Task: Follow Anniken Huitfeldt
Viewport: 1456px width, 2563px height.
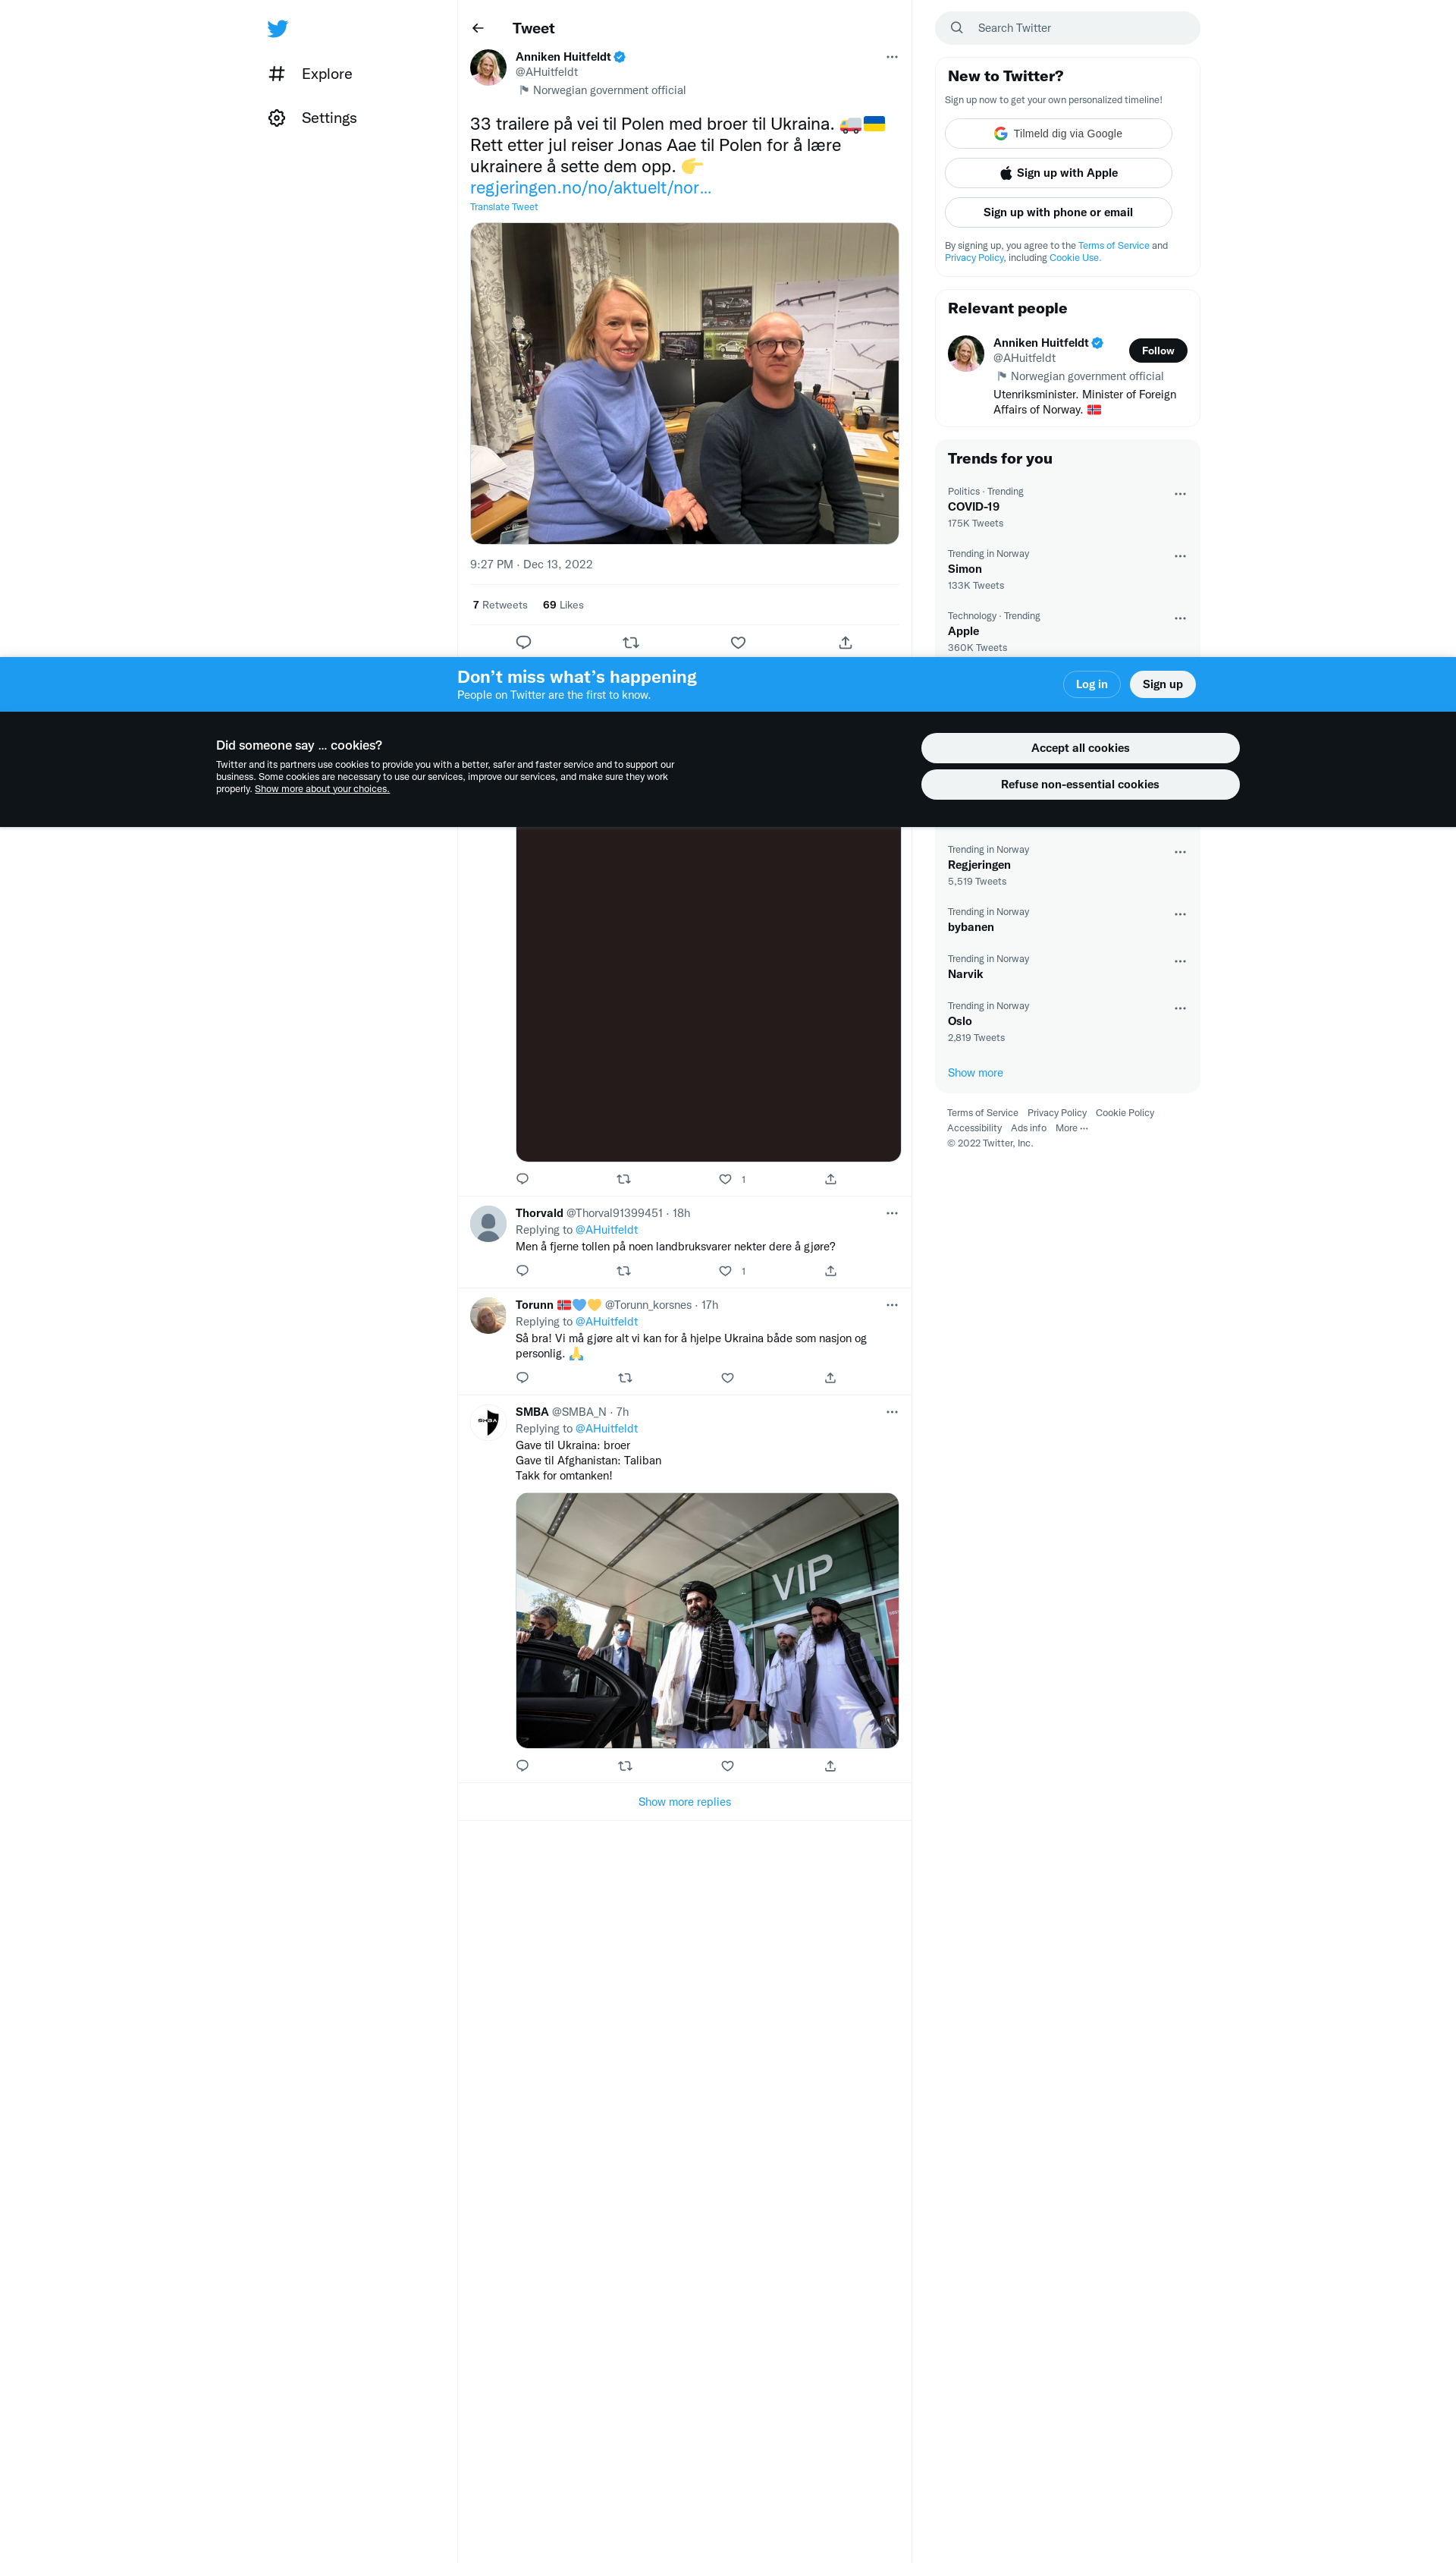Action: click(x=1158, y=350)
